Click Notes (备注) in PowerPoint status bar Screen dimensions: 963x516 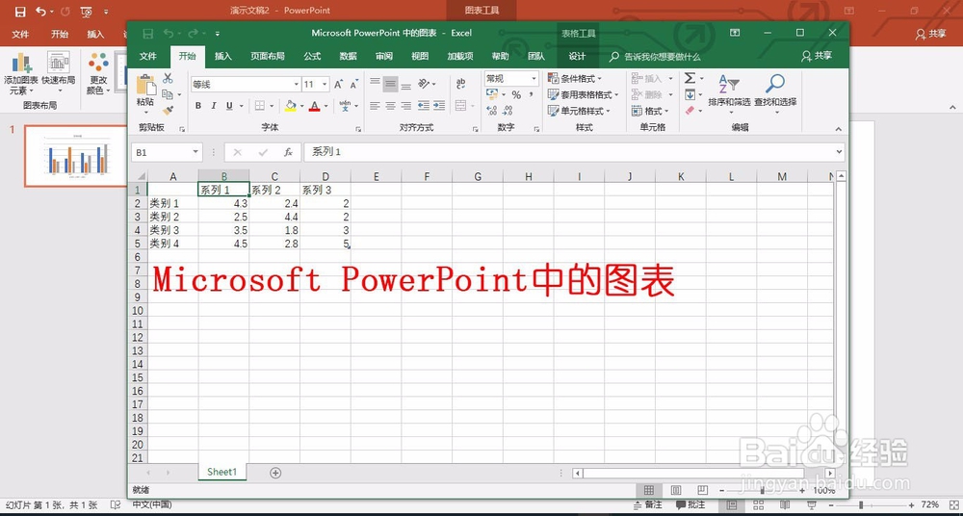coord(647,504)
